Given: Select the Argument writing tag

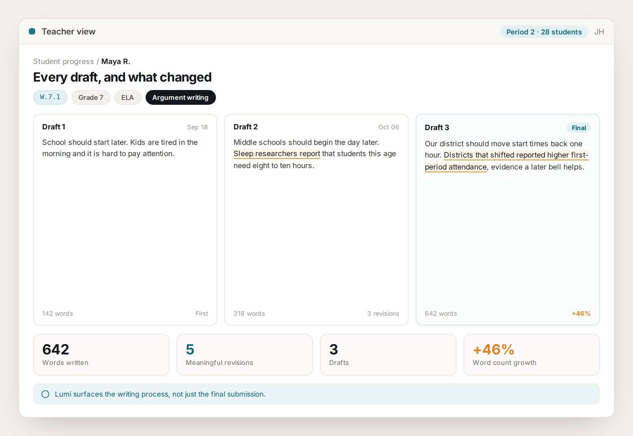Looking at the screenshot, I should 180,97.
